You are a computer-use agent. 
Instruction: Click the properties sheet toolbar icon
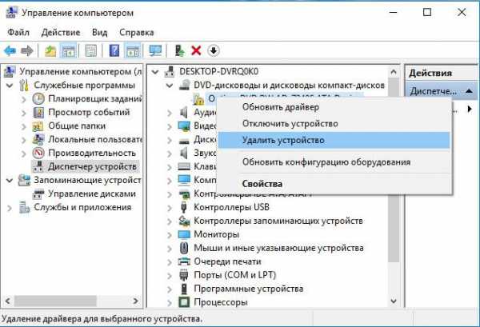(x=91, y=50)
